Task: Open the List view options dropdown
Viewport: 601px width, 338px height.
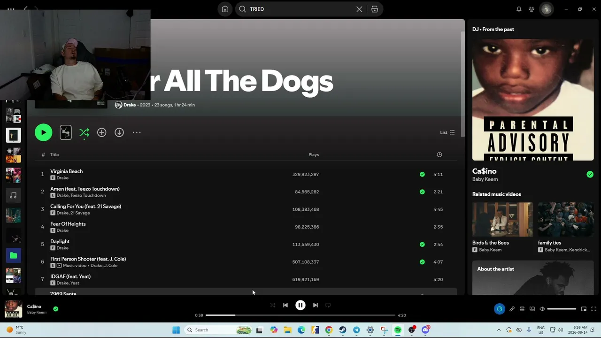Action: click(447, 132)
